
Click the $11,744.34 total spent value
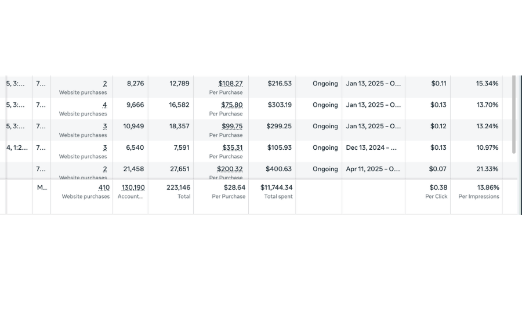pyautogui.click(x=276, y=188)
